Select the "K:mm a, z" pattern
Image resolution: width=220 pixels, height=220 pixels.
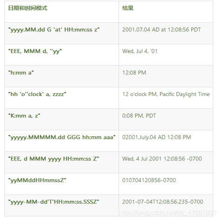point(24,116)
